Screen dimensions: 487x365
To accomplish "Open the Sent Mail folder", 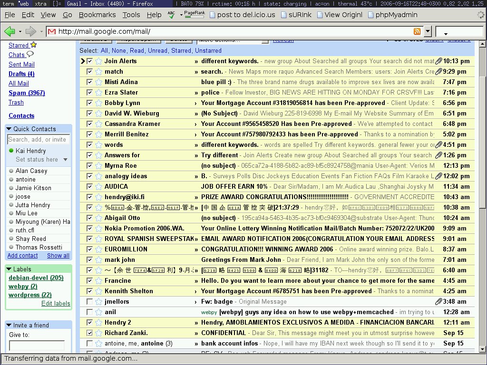I will [x=21, y=64].
